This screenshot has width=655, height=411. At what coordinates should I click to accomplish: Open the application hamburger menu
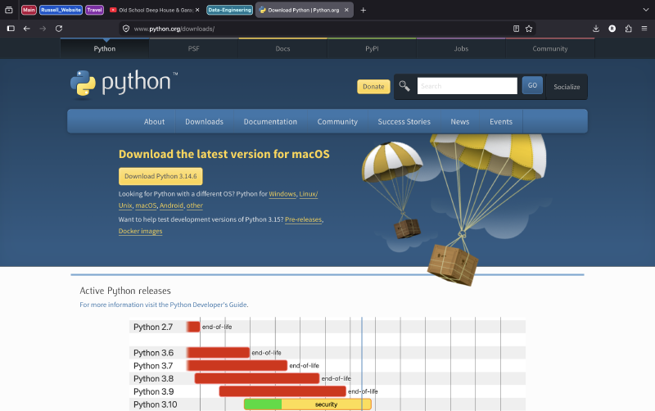(x=644, y=29)
